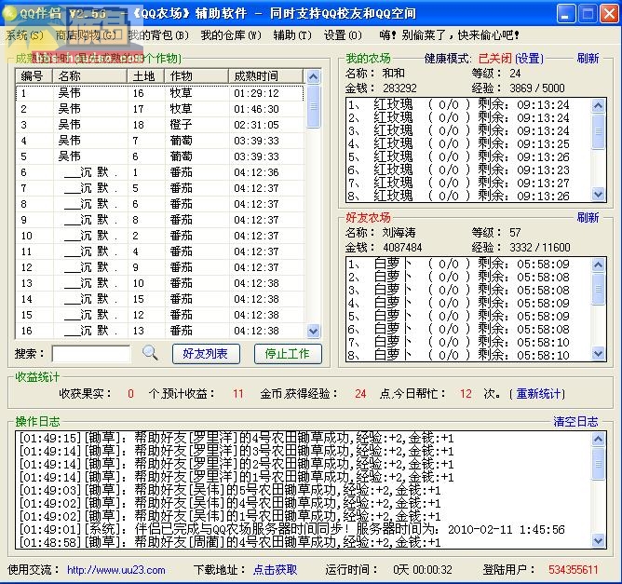Click scroll-down arrow in 操作日志
This screenshot has width=622, height=584.
pyautogui.click(x=598, y=540)
